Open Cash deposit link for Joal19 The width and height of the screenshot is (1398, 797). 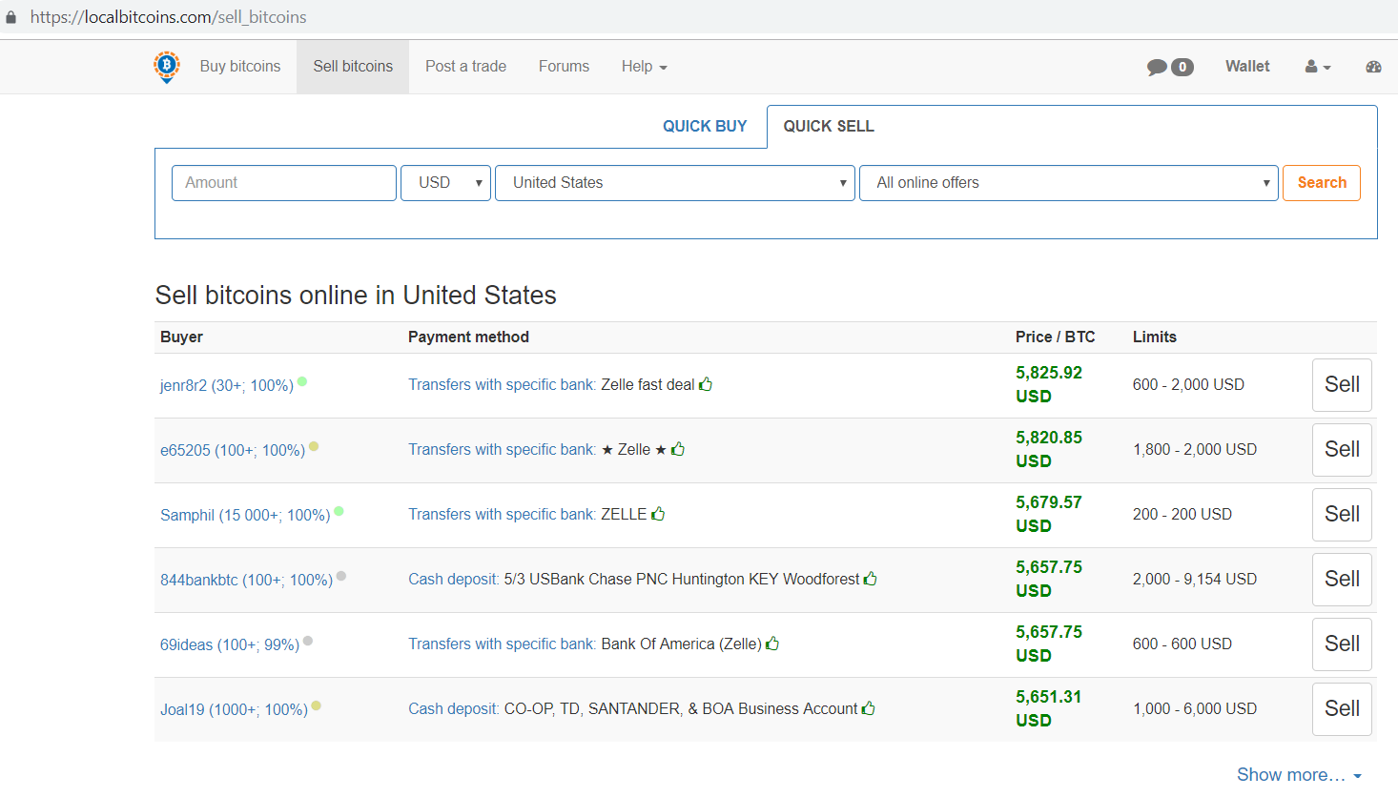coord(454,708)
